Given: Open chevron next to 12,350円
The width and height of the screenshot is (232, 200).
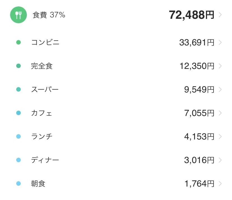Looking at the screenshot, I should pos(220,66).
